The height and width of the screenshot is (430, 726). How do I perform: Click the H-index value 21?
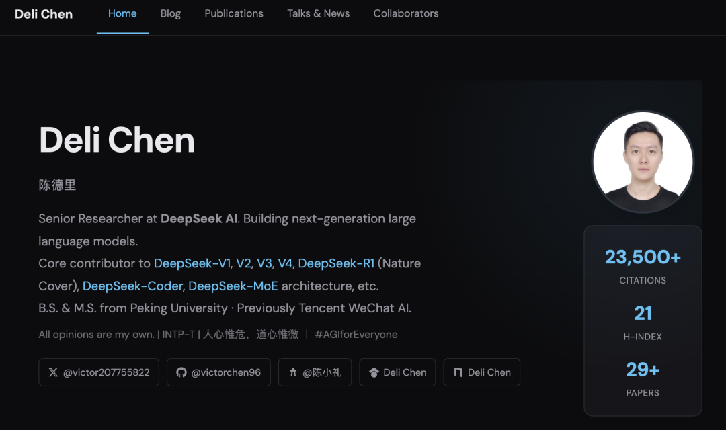(643, 313)
